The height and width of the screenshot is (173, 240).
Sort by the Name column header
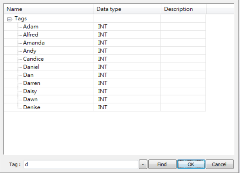click(x=49, y=9)
